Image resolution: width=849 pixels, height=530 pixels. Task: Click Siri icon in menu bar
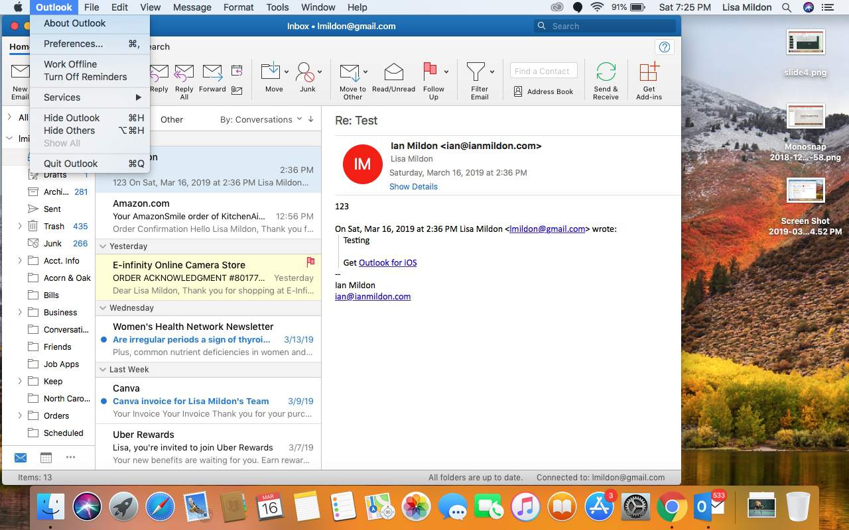coord(808,7)
